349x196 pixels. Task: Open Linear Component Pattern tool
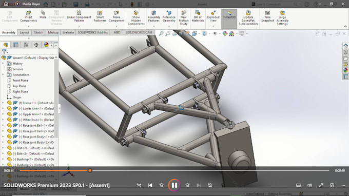[x=79, y=16]
